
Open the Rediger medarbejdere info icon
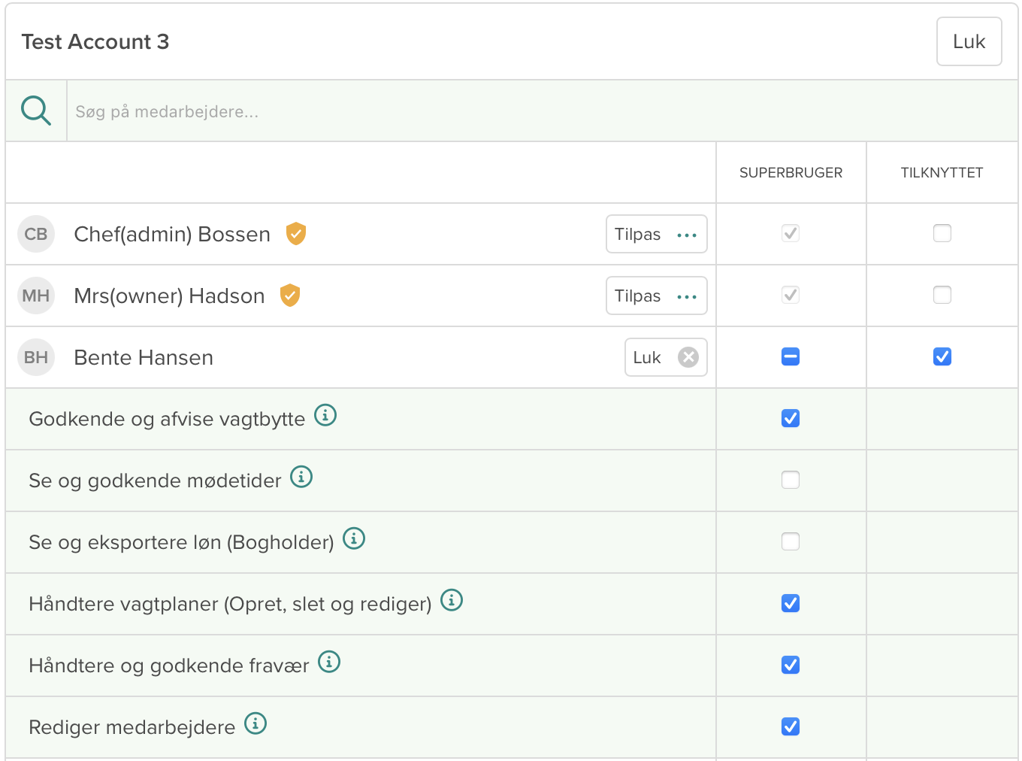point(255,723)
